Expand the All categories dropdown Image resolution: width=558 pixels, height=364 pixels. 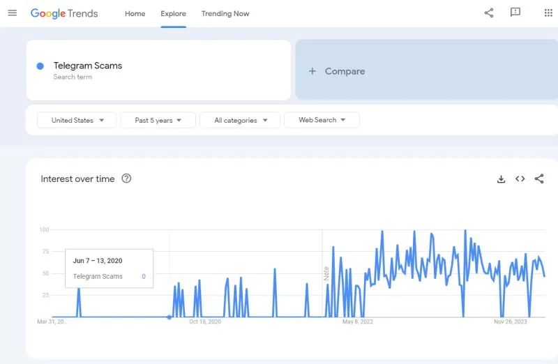click(x=240, y=120)
